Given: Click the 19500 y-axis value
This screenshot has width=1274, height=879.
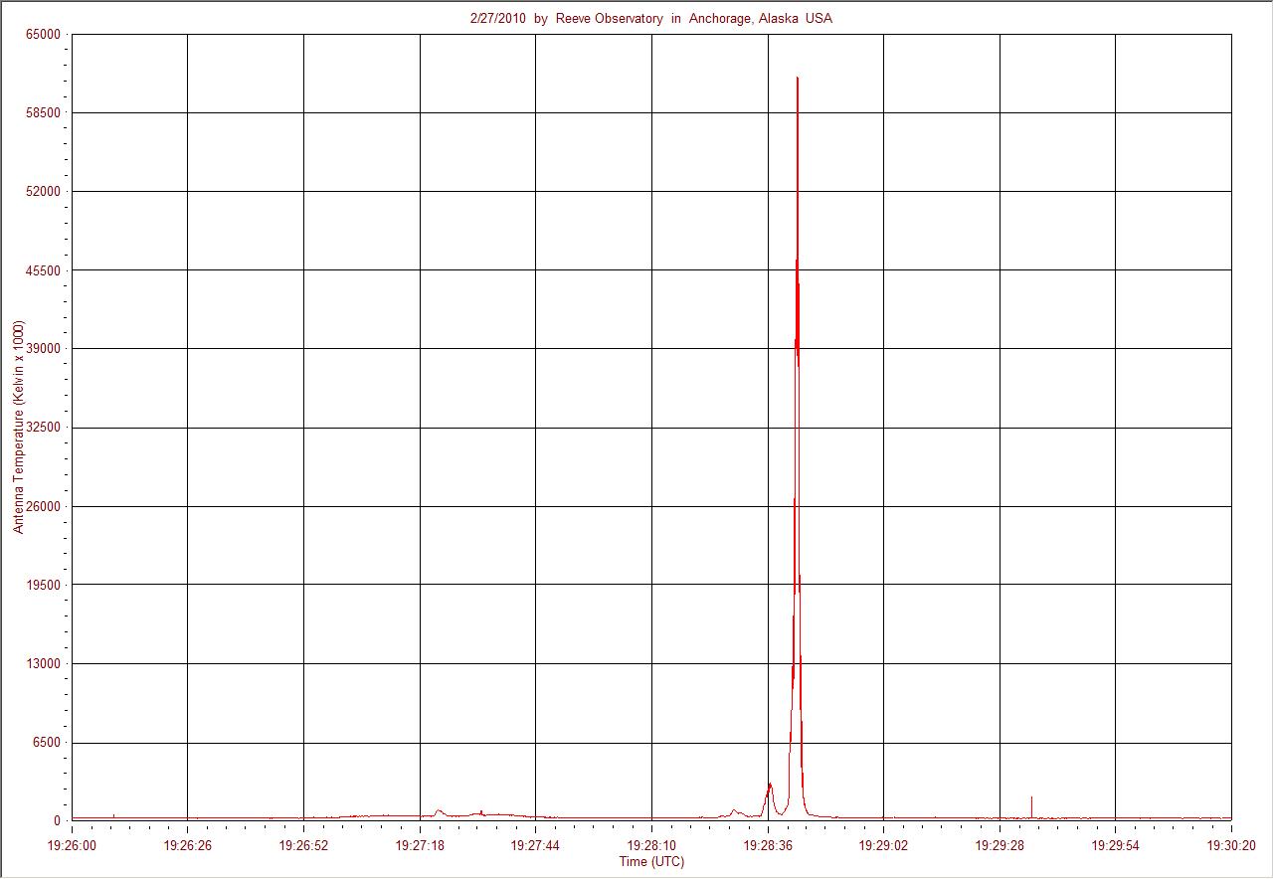Looking at the screenshot, I should pyautogui.click(x=45, y=585).
